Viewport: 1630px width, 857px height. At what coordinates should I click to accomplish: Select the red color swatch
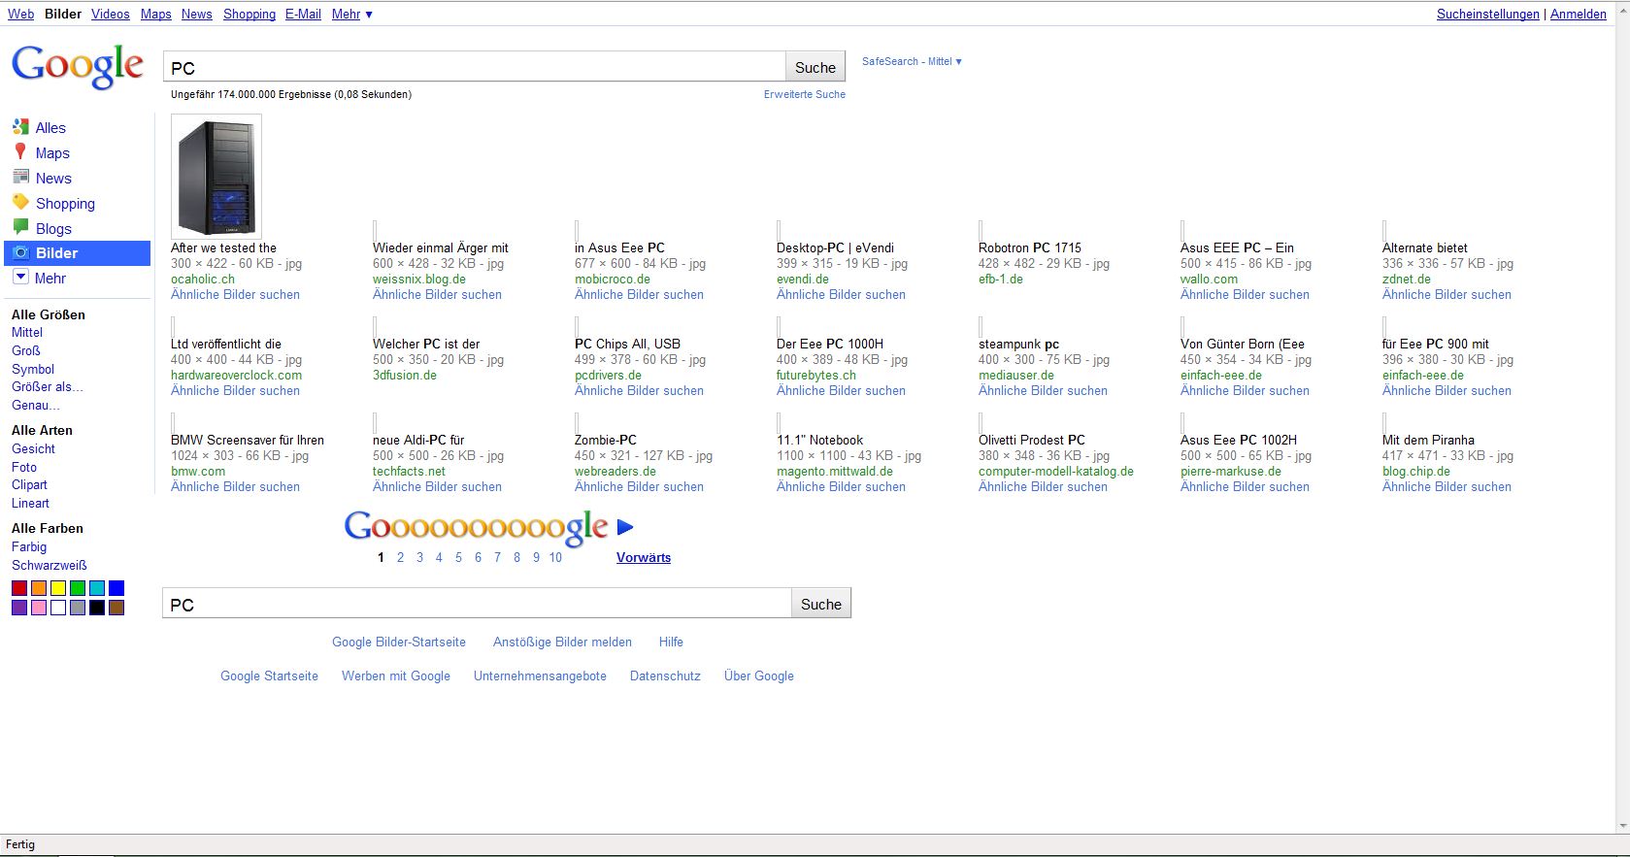coord(19,588)
